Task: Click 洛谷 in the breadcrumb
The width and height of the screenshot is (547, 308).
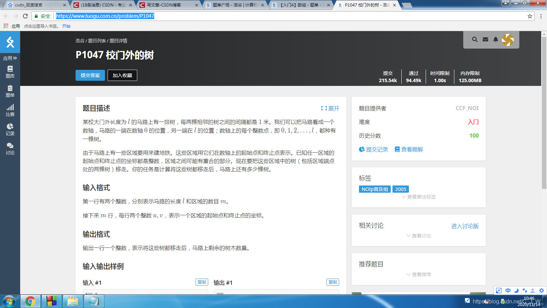Action: click(x=80, y=41)
